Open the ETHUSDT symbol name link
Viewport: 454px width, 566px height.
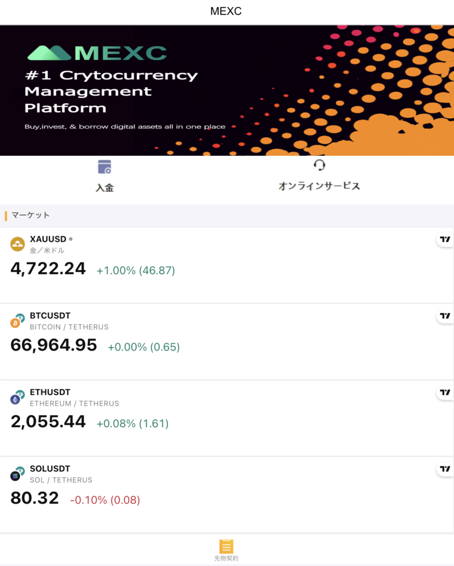(x=50, y=392)
